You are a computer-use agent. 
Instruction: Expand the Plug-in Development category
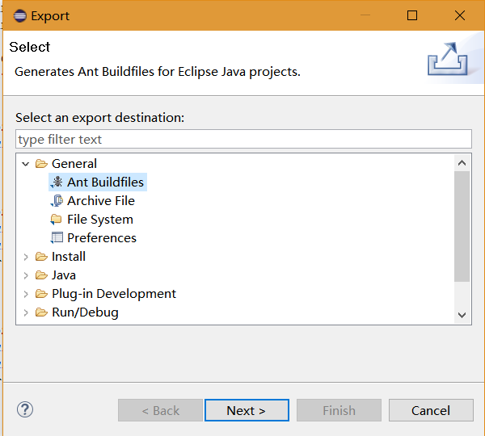26,294
